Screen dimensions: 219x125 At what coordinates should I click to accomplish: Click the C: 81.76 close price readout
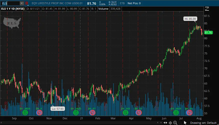pos(84,9)
